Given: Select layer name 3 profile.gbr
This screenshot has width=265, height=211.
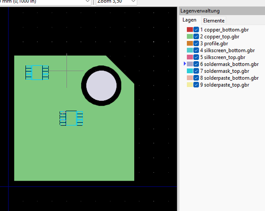Looking at the screenshot, I should coord(214,44).
